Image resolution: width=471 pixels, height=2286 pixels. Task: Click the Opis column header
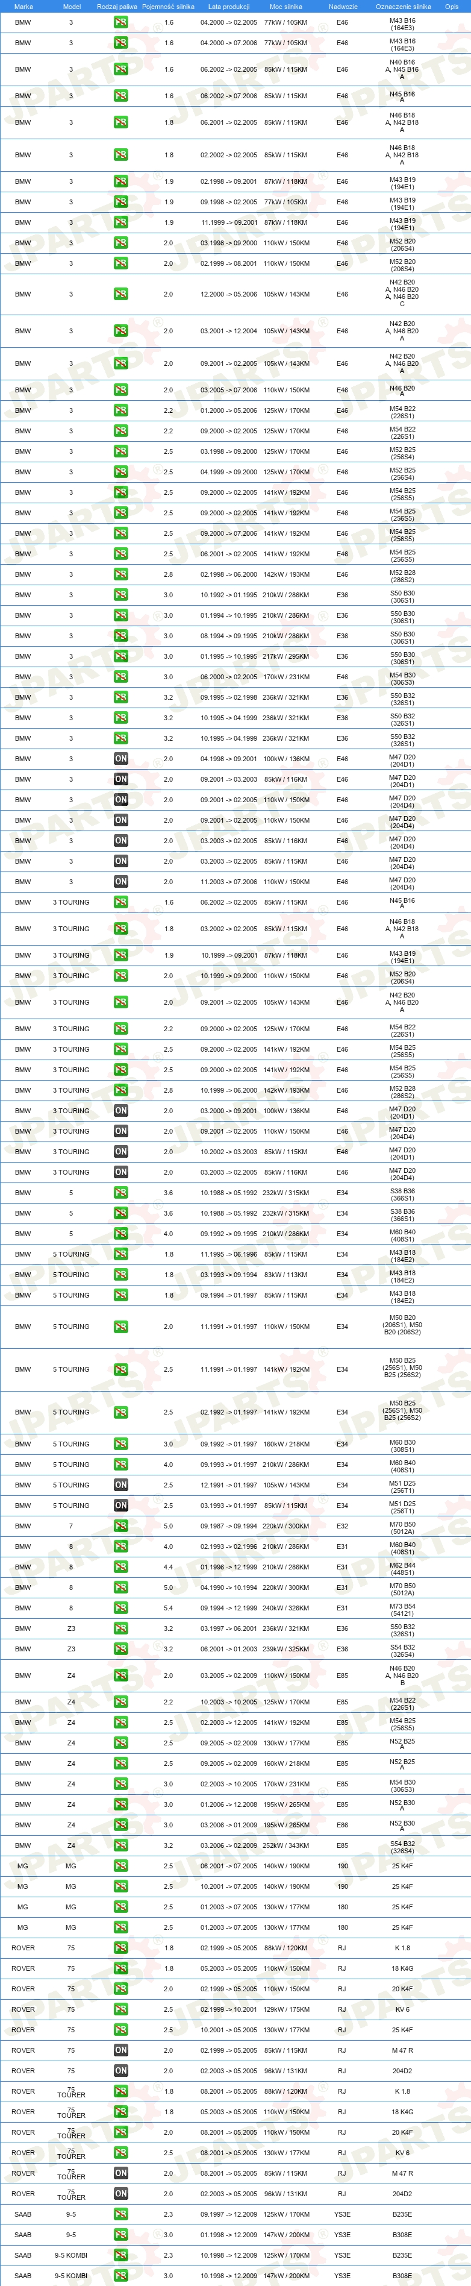tap(452, 6)
